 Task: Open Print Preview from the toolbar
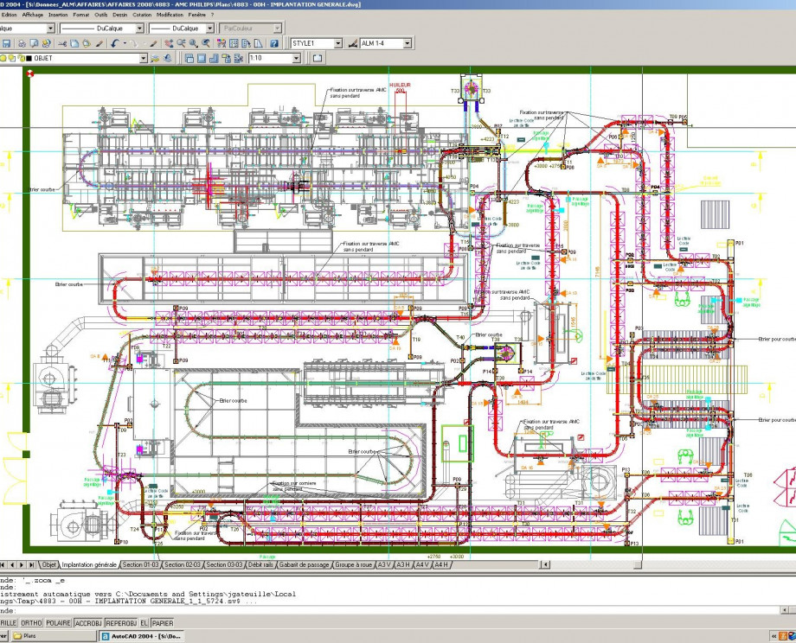(x=34, y=43)
